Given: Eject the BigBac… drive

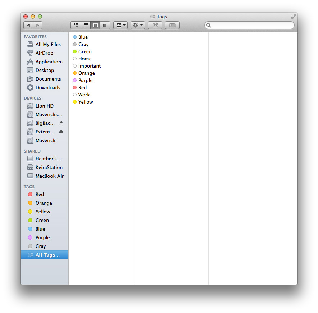Looking at the screenshot, I should 61,123.
